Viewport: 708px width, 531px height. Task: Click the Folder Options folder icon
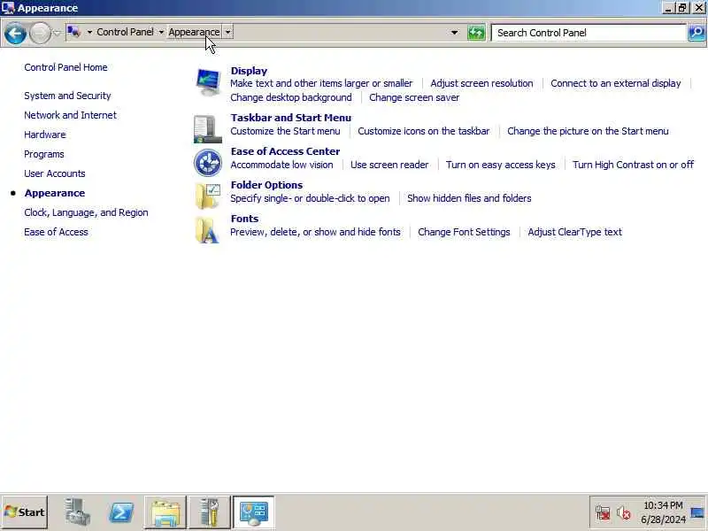click(x=208, y=196)
